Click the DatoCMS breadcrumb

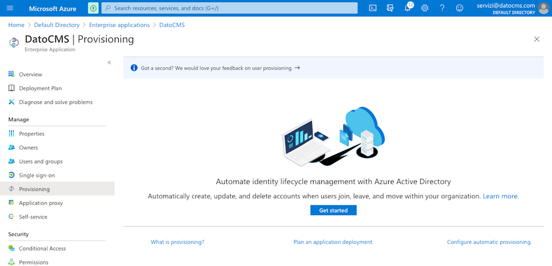click(x=172, y=25)
